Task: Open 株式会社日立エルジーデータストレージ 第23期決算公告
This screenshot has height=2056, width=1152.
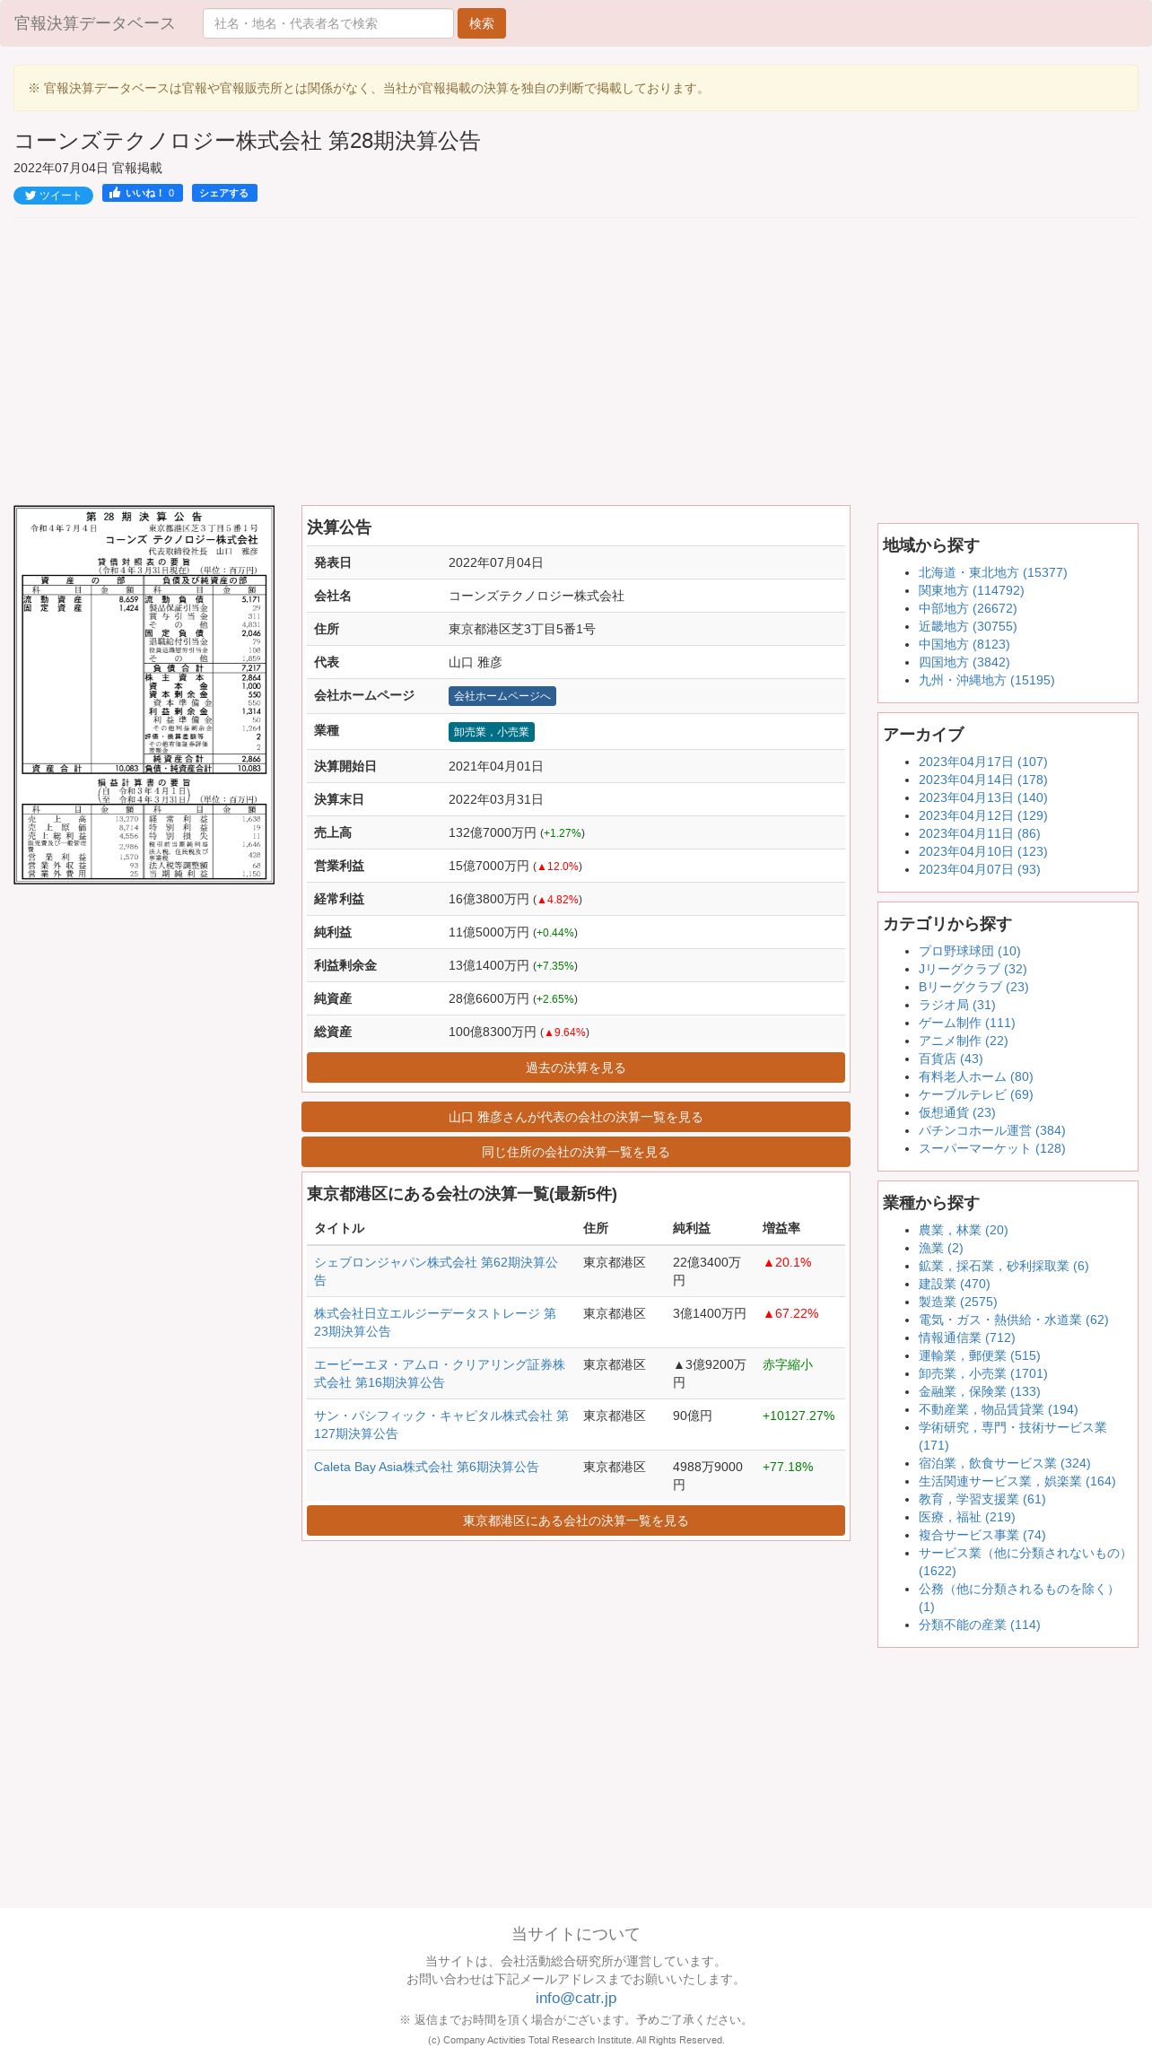Action: tap(435, 1322)
